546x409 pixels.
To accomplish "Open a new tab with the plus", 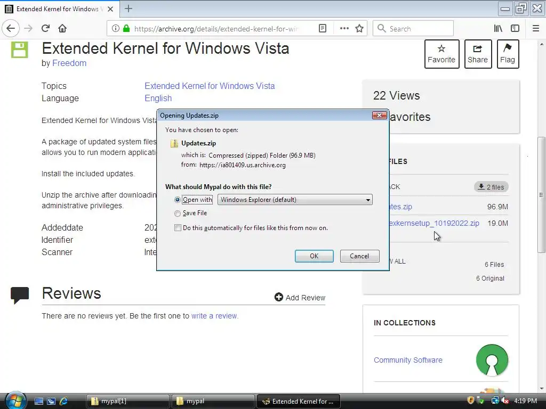I will (x=129, y=9).
